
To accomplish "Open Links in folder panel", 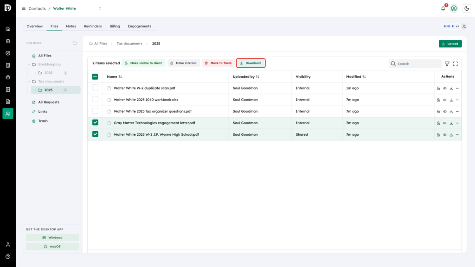I will point(42,112).
